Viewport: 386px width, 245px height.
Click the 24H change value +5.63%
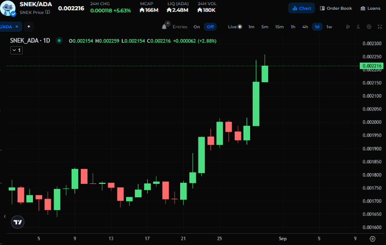pos(122,10)
